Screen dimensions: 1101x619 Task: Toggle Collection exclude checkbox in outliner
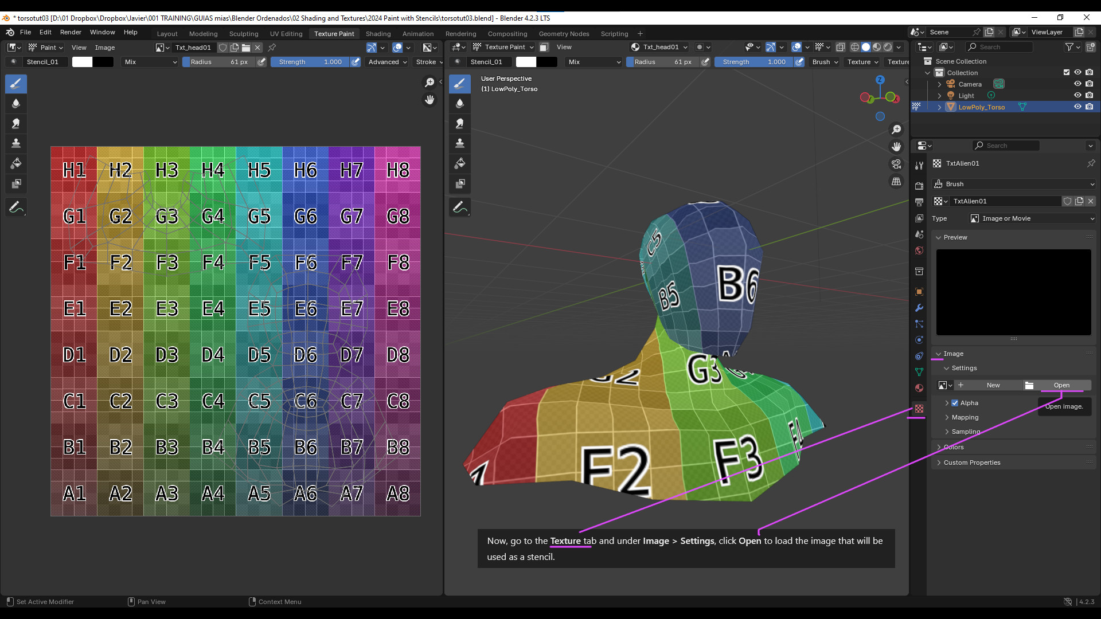pyautogui.click(x=1067, y=73)
